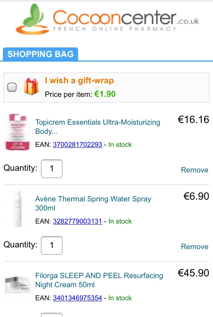Remove Avène Thermal Spring Water Spray

(x=195, y=247)
